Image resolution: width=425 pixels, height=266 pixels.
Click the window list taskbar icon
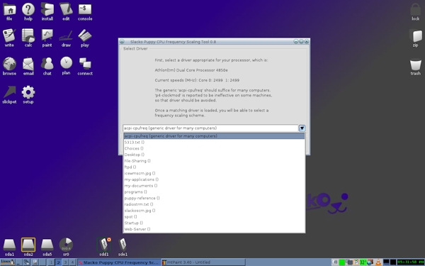point(26,262)
